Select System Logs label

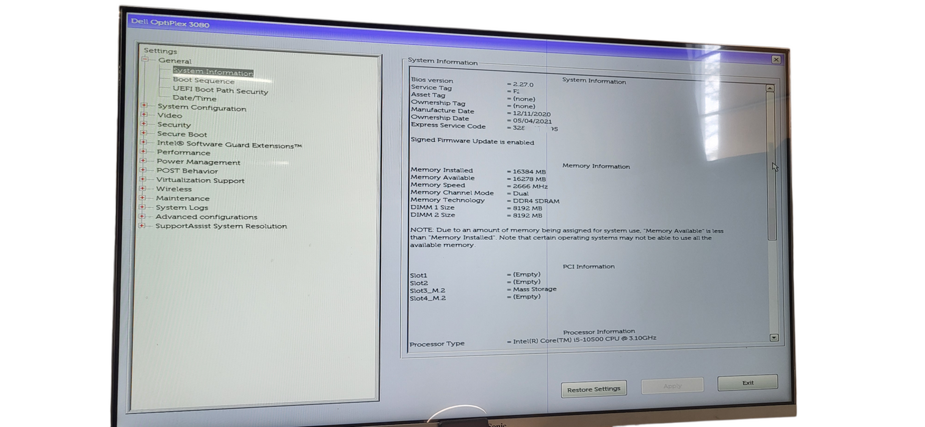[182, 207]
